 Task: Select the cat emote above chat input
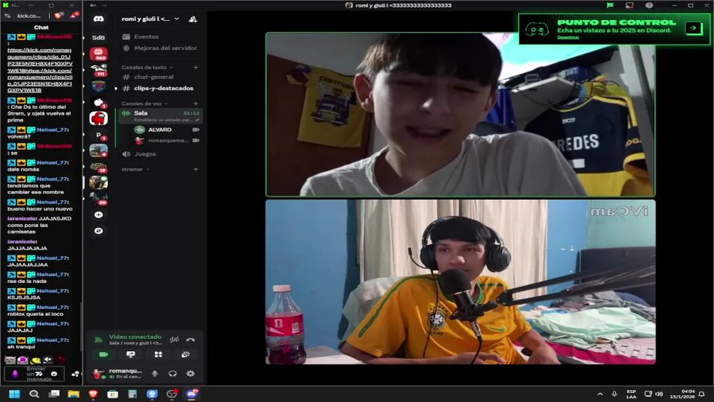(10, 360)
